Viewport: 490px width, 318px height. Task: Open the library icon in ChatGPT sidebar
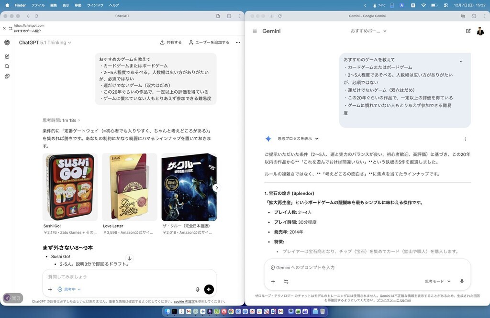[x=7, y=76]
